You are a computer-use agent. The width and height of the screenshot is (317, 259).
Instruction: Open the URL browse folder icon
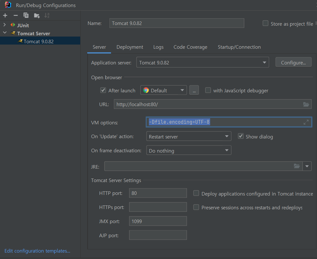coord(306,104)
